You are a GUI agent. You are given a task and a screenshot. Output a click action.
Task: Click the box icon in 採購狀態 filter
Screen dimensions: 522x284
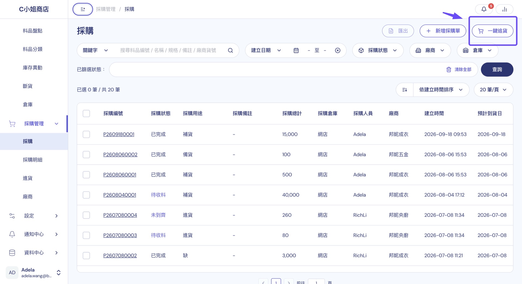click(361, 50)
